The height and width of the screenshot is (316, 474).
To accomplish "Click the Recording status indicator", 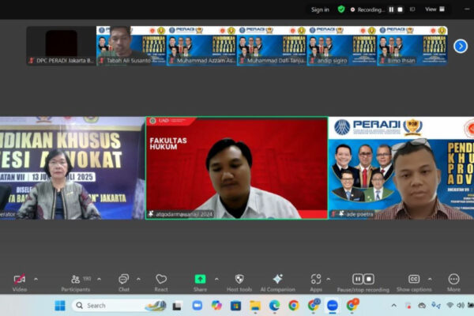I will [x=367, y=9].
